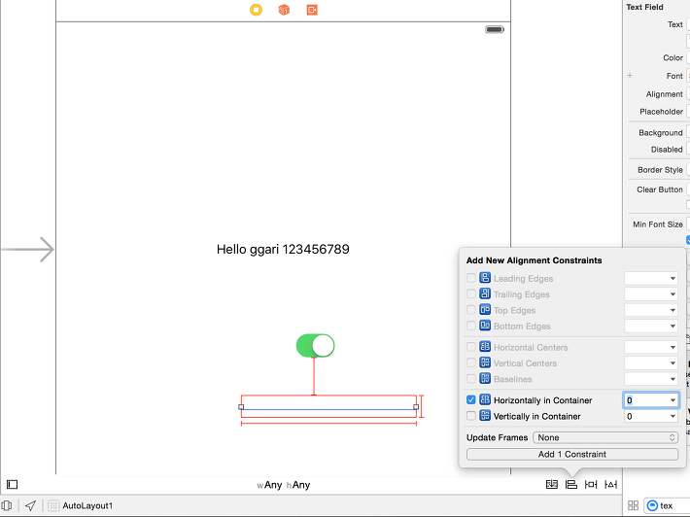Select the First Responder cube icon
Viewport: 690px width, 517px height.
click(x=284, y=10)
